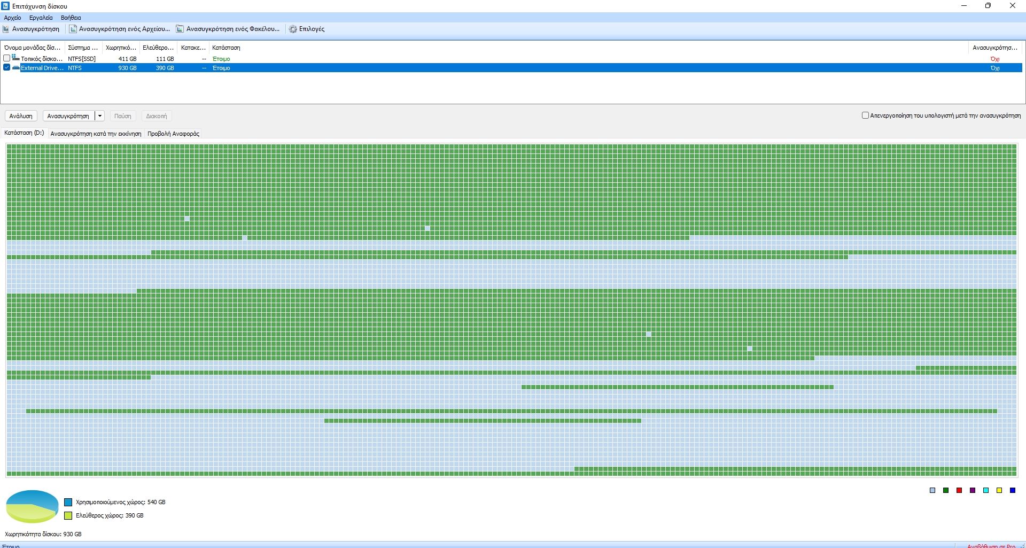1026x548 pixels.
Task: Check the Τοπικός δίσκος drive checkbox
Action: (7, 58)
